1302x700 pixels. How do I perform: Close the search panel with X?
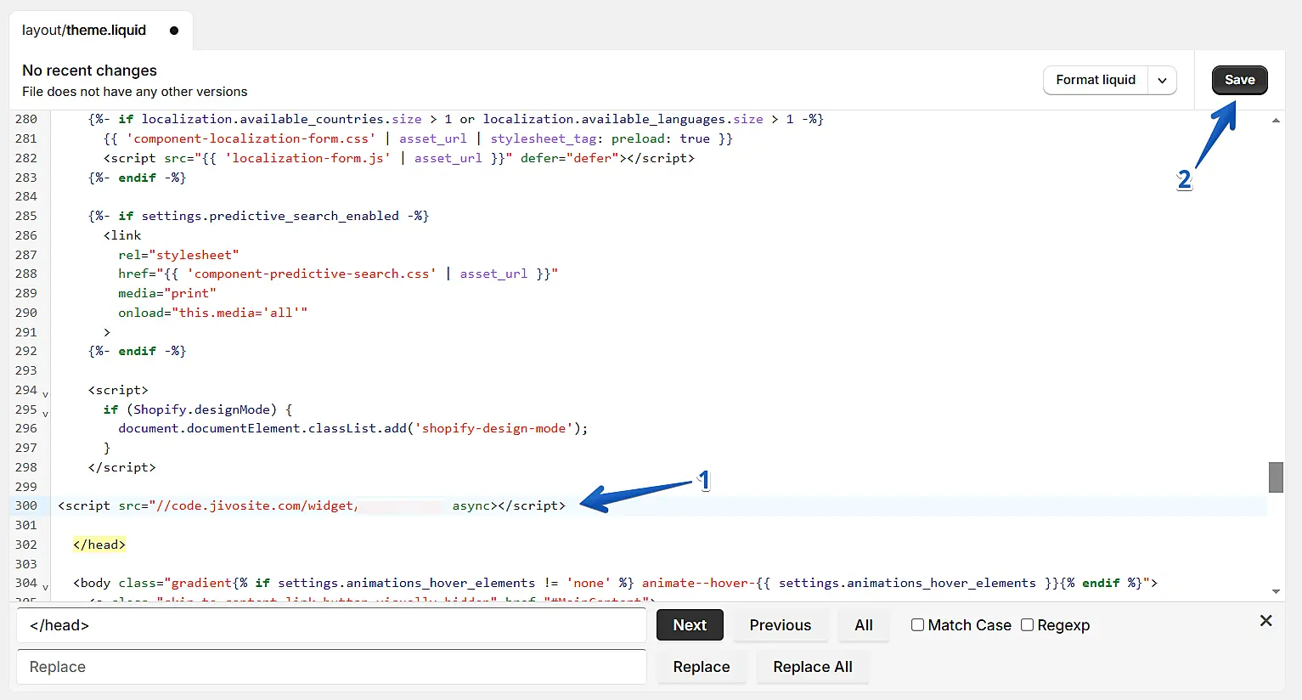tap(1265, 621)
